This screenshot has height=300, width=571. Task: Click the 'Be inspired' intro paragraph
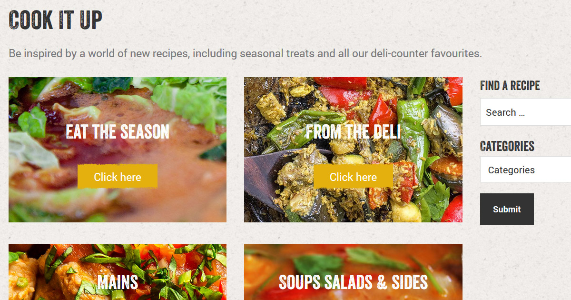pos(246,53)
